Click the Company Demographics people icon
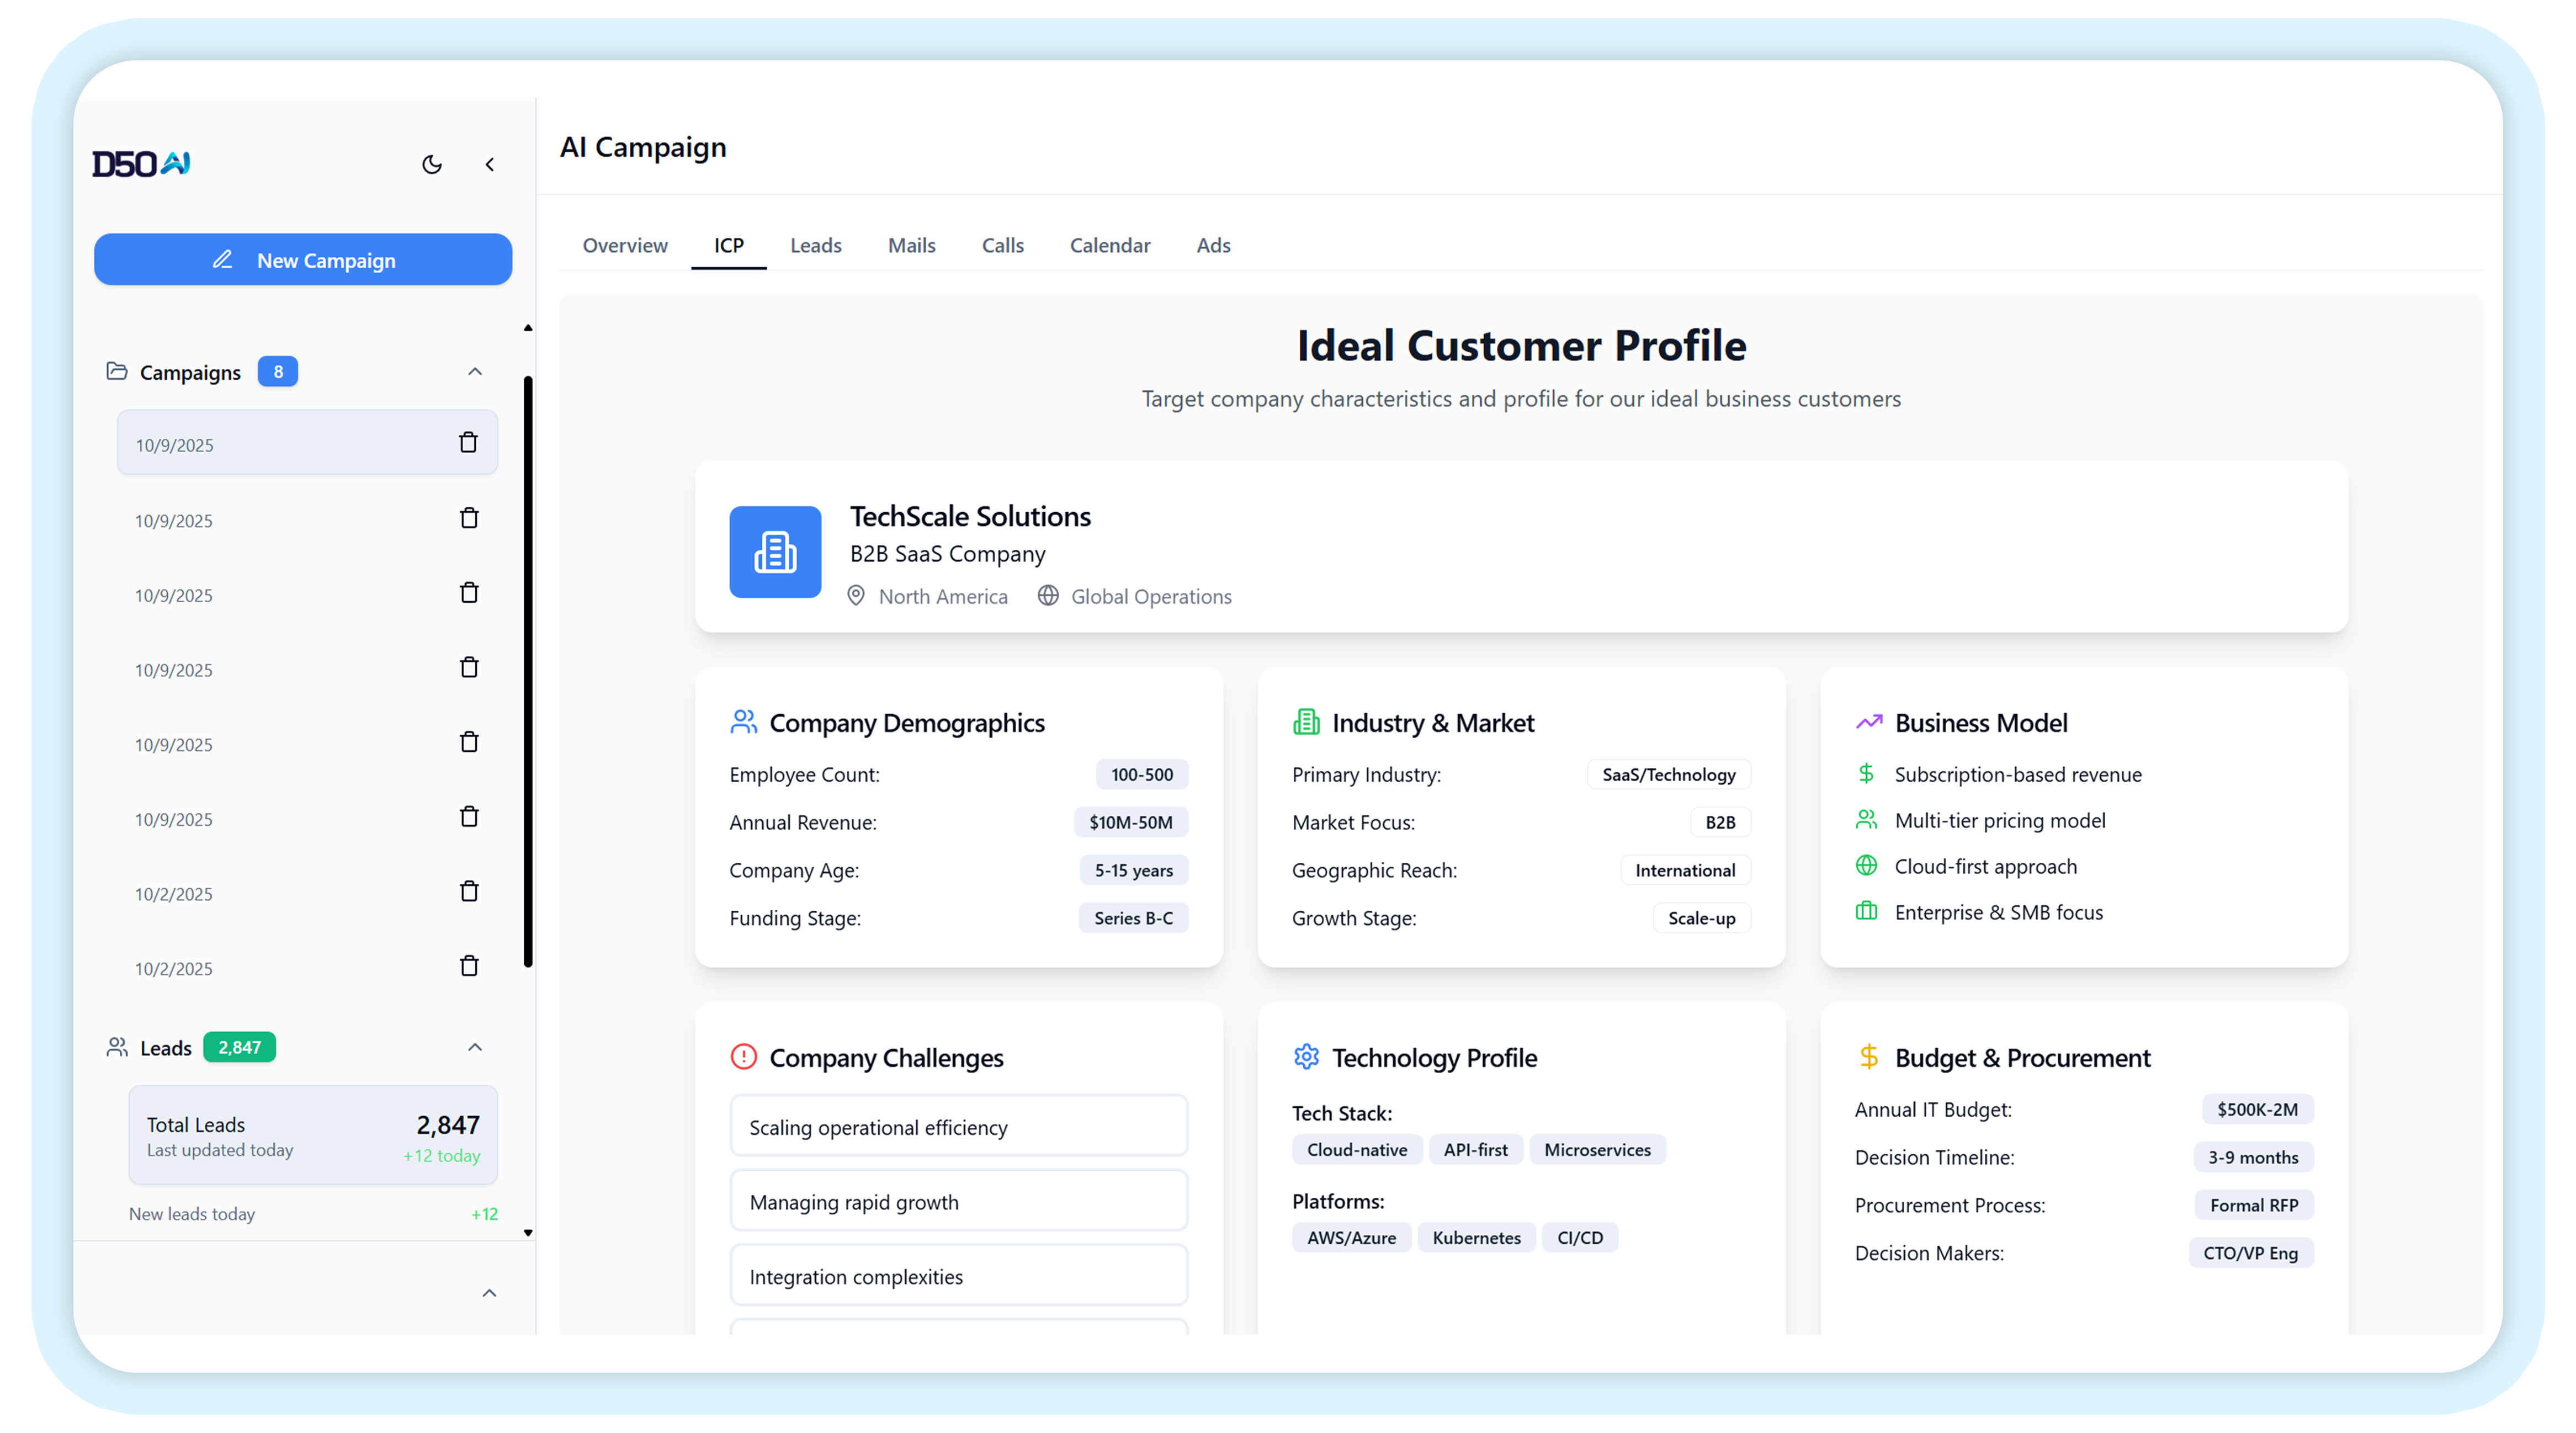Image resolution: width=2576 pixels, height=1433 pixels. 743,722
